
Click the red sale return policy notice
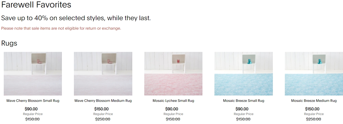point(61,28)
